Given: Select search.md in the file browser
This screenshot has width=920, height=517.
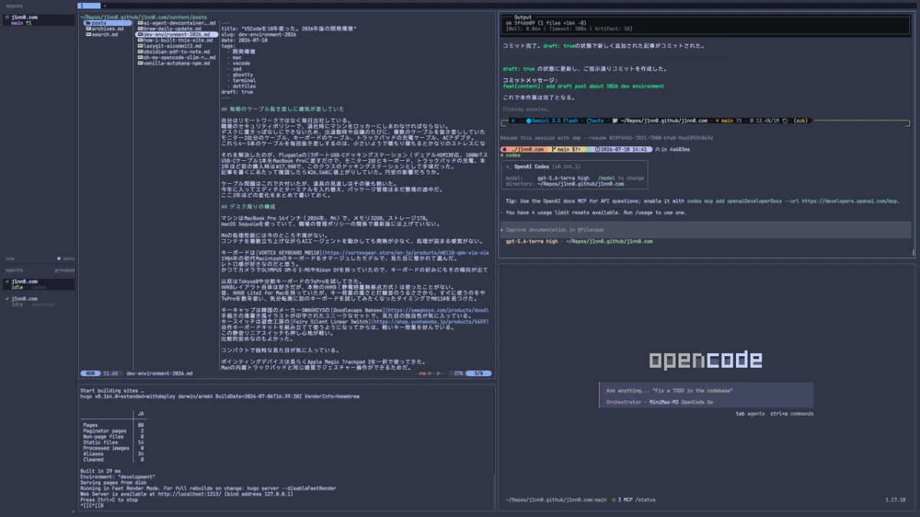Looking at the screenshot, I should 103,34.
